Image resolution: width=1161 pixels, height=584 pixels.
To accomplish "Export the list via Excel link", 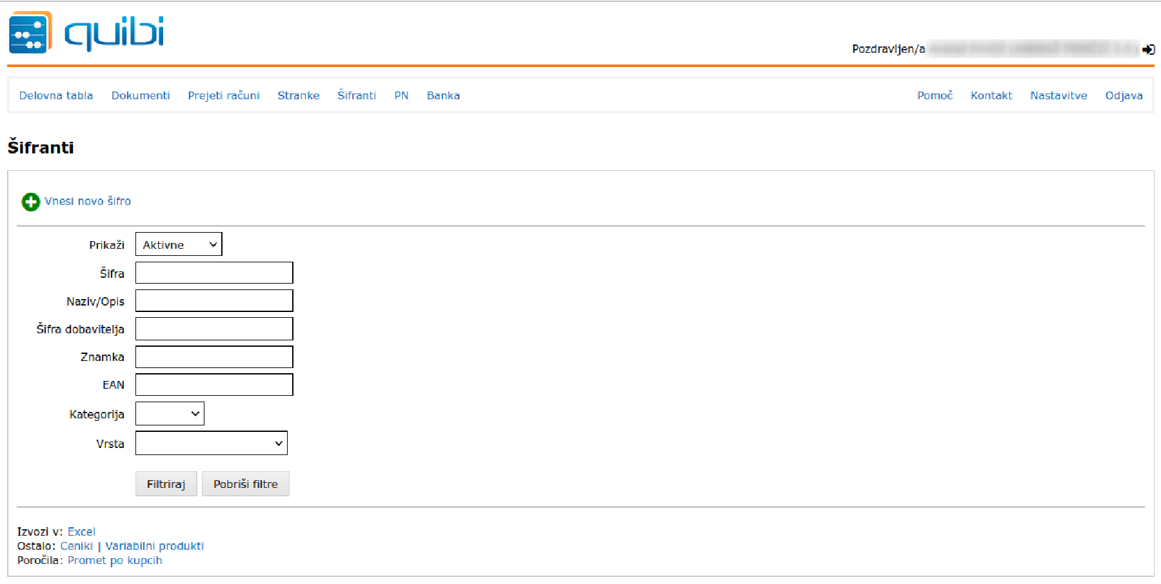I will pos(81,532).
